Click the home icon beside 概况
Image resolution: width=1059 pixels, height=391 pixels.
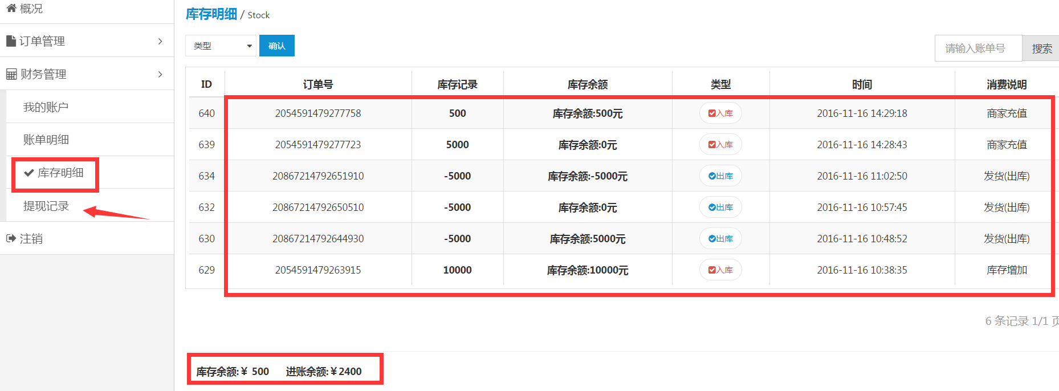[11, 8]
